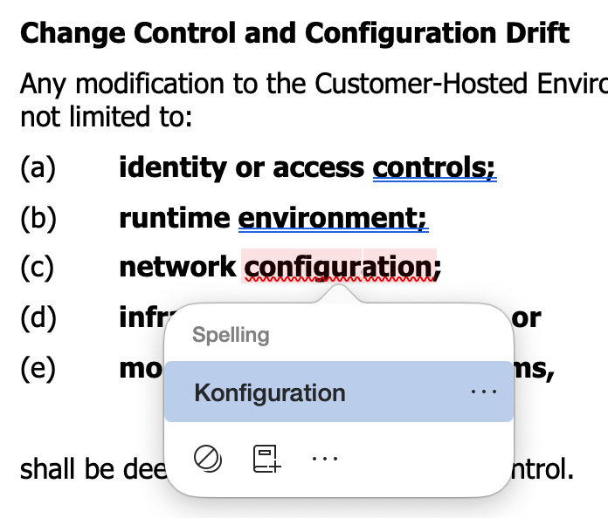Open more options beside the Konfiguration suggestion
Viewport: 608px width, 518px height.
click(484, 392)
